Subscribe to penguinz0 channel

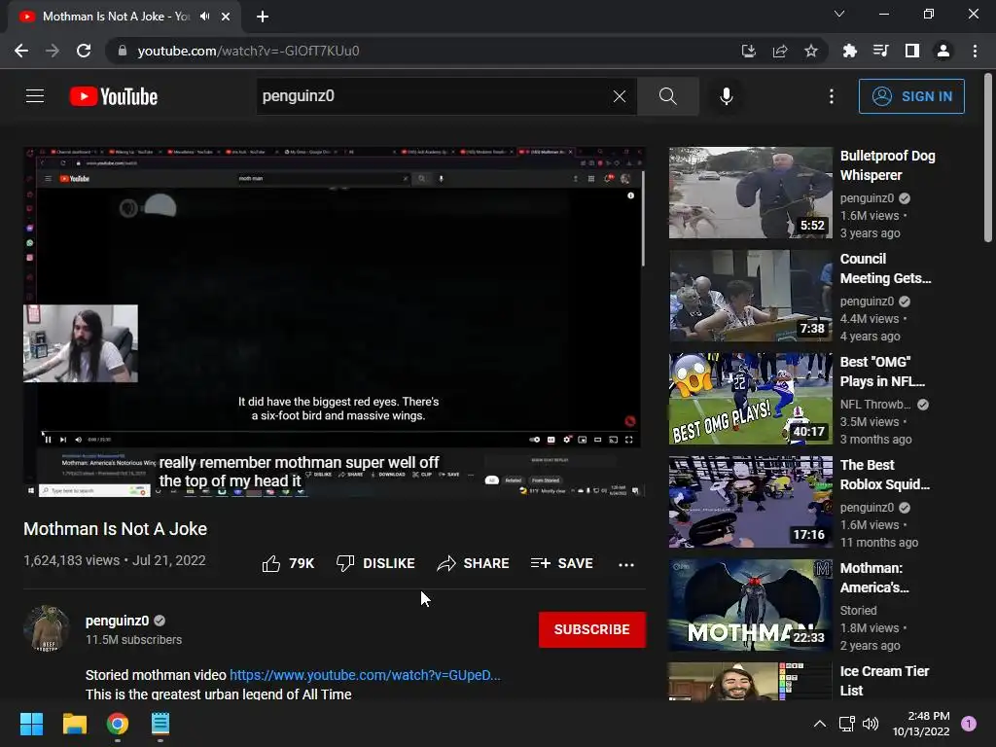coord(592,629)
